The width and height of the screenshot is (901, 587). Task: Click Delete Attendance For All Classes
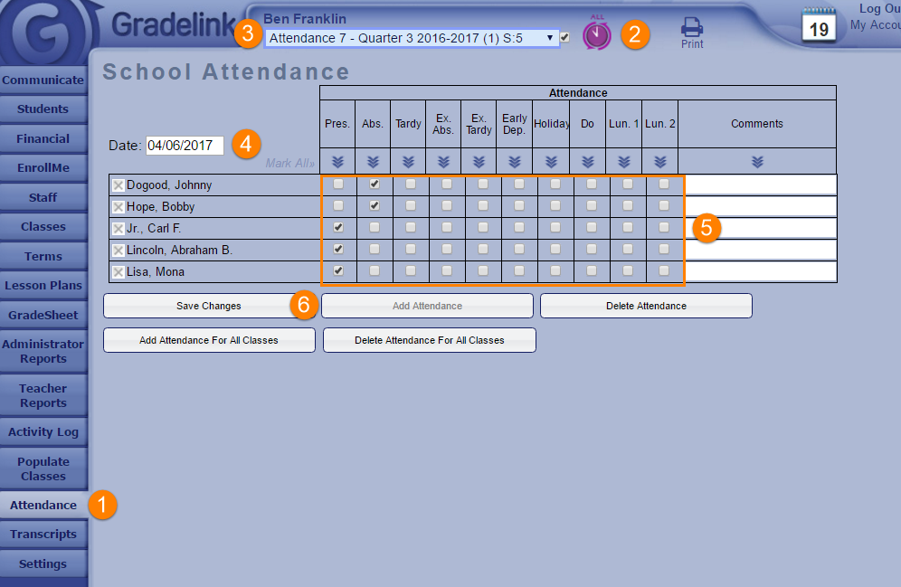(x=430, y=340)
